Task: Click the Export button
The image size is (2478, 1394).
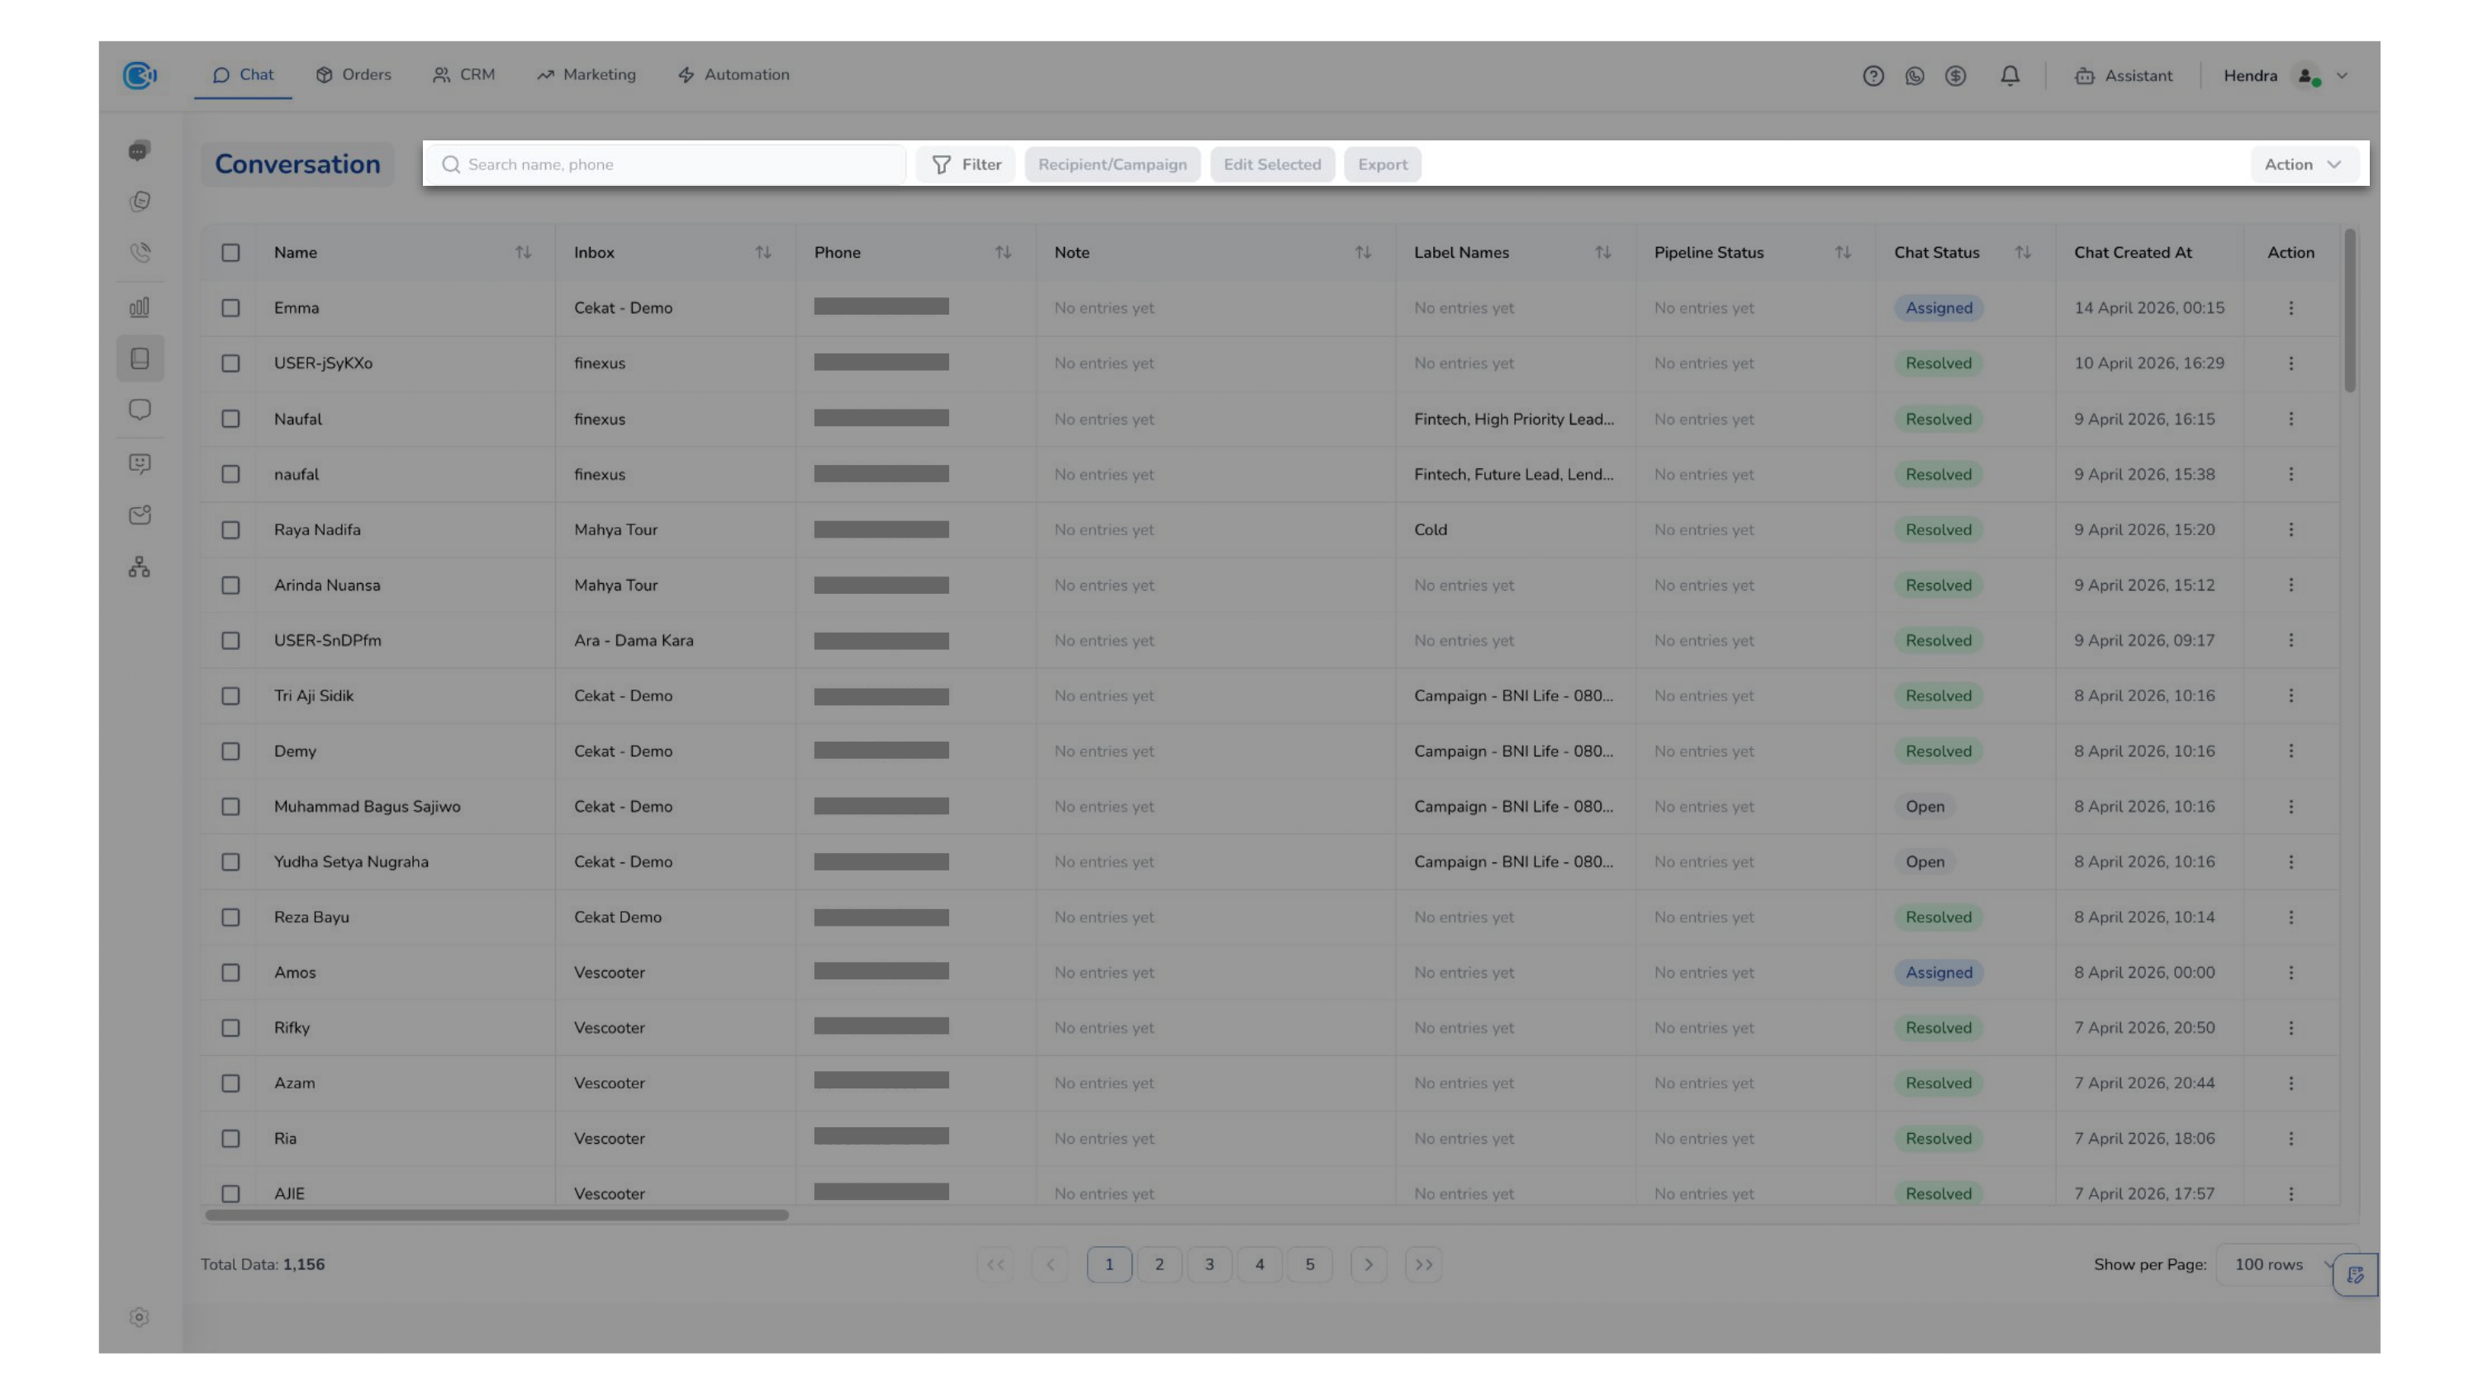Action: (1383, 164)
